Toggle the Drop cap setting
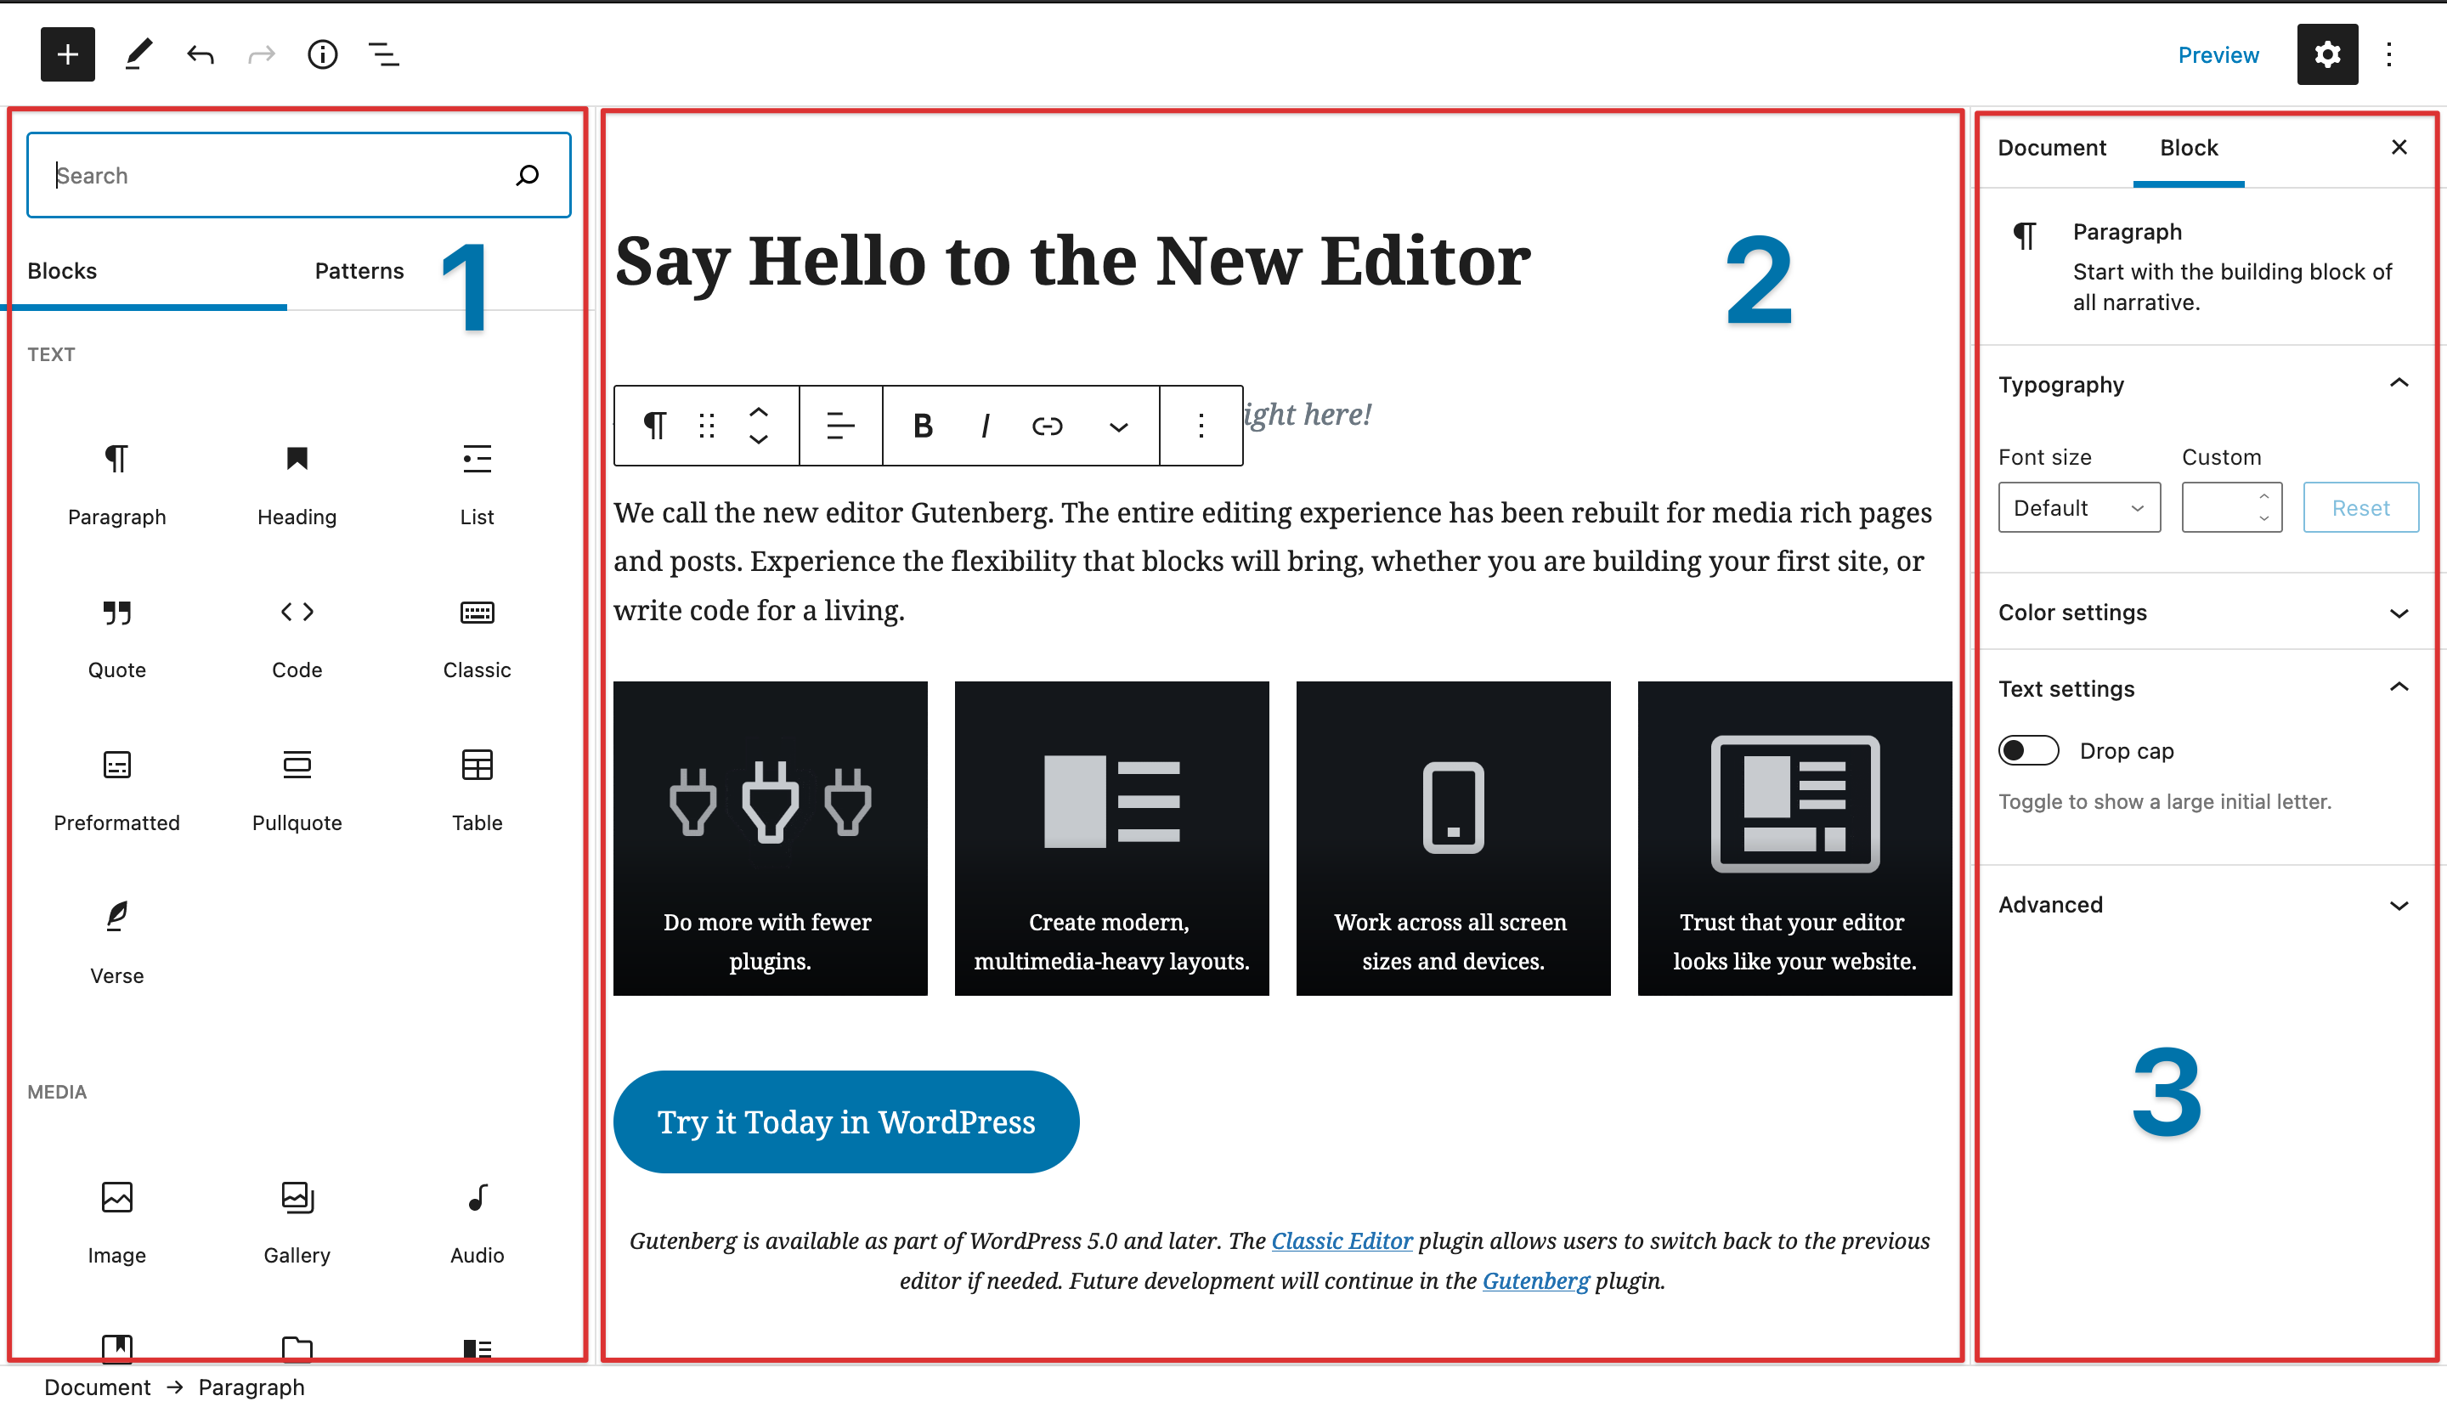The width and height of the screenshot is (2447, 1407). pyautogui.click(x=2026, y=749)
